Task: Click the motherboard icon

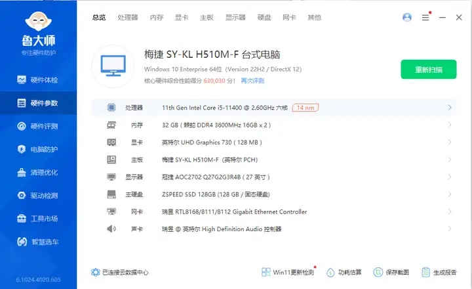Action: tap(111, 160)
